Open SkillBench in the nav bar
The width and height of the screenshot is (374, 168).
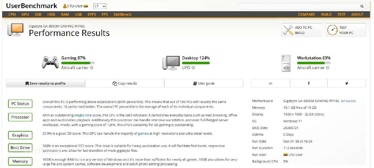pyautogui.click(x=122, y=14)
